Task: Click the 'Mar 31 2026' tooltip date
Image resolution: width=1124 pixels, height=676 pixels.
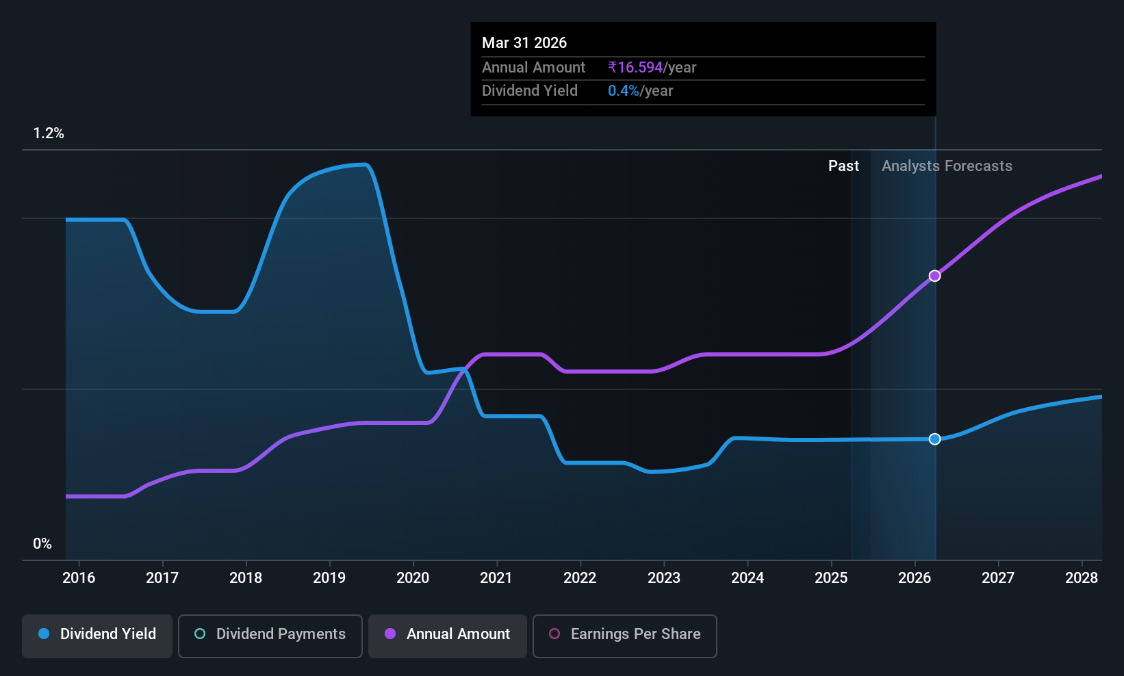Action: pos(524,42)
